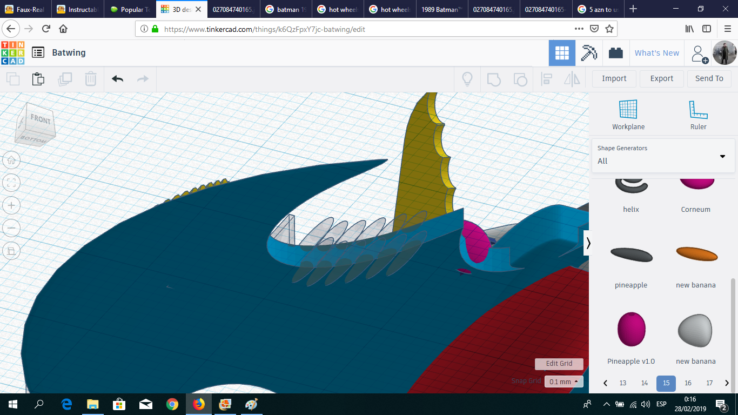The width and height of the screenshot is (738, 415).
Task: Switch to the 3D design grid view
Action: [x=562, y=53]
